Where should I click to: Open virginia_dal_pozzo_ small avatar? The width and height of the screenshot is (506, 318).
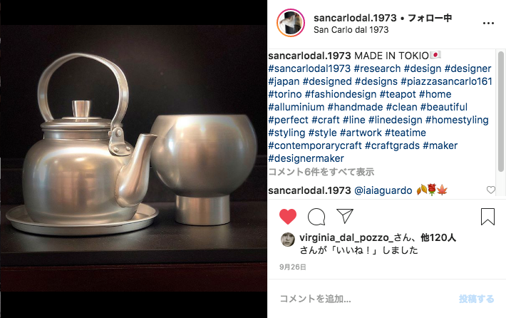tap(287, 240)
